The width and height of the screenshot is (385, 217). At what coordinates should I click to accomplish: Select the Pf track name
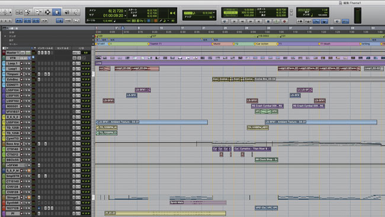[x=12, y=213]
